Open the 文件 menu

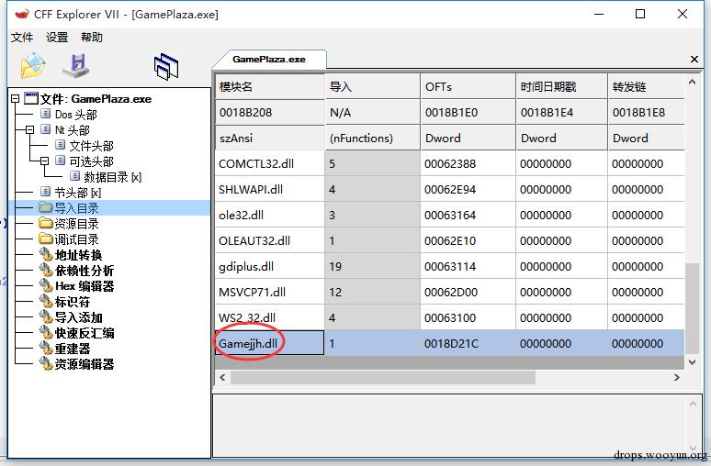(22, 37)
